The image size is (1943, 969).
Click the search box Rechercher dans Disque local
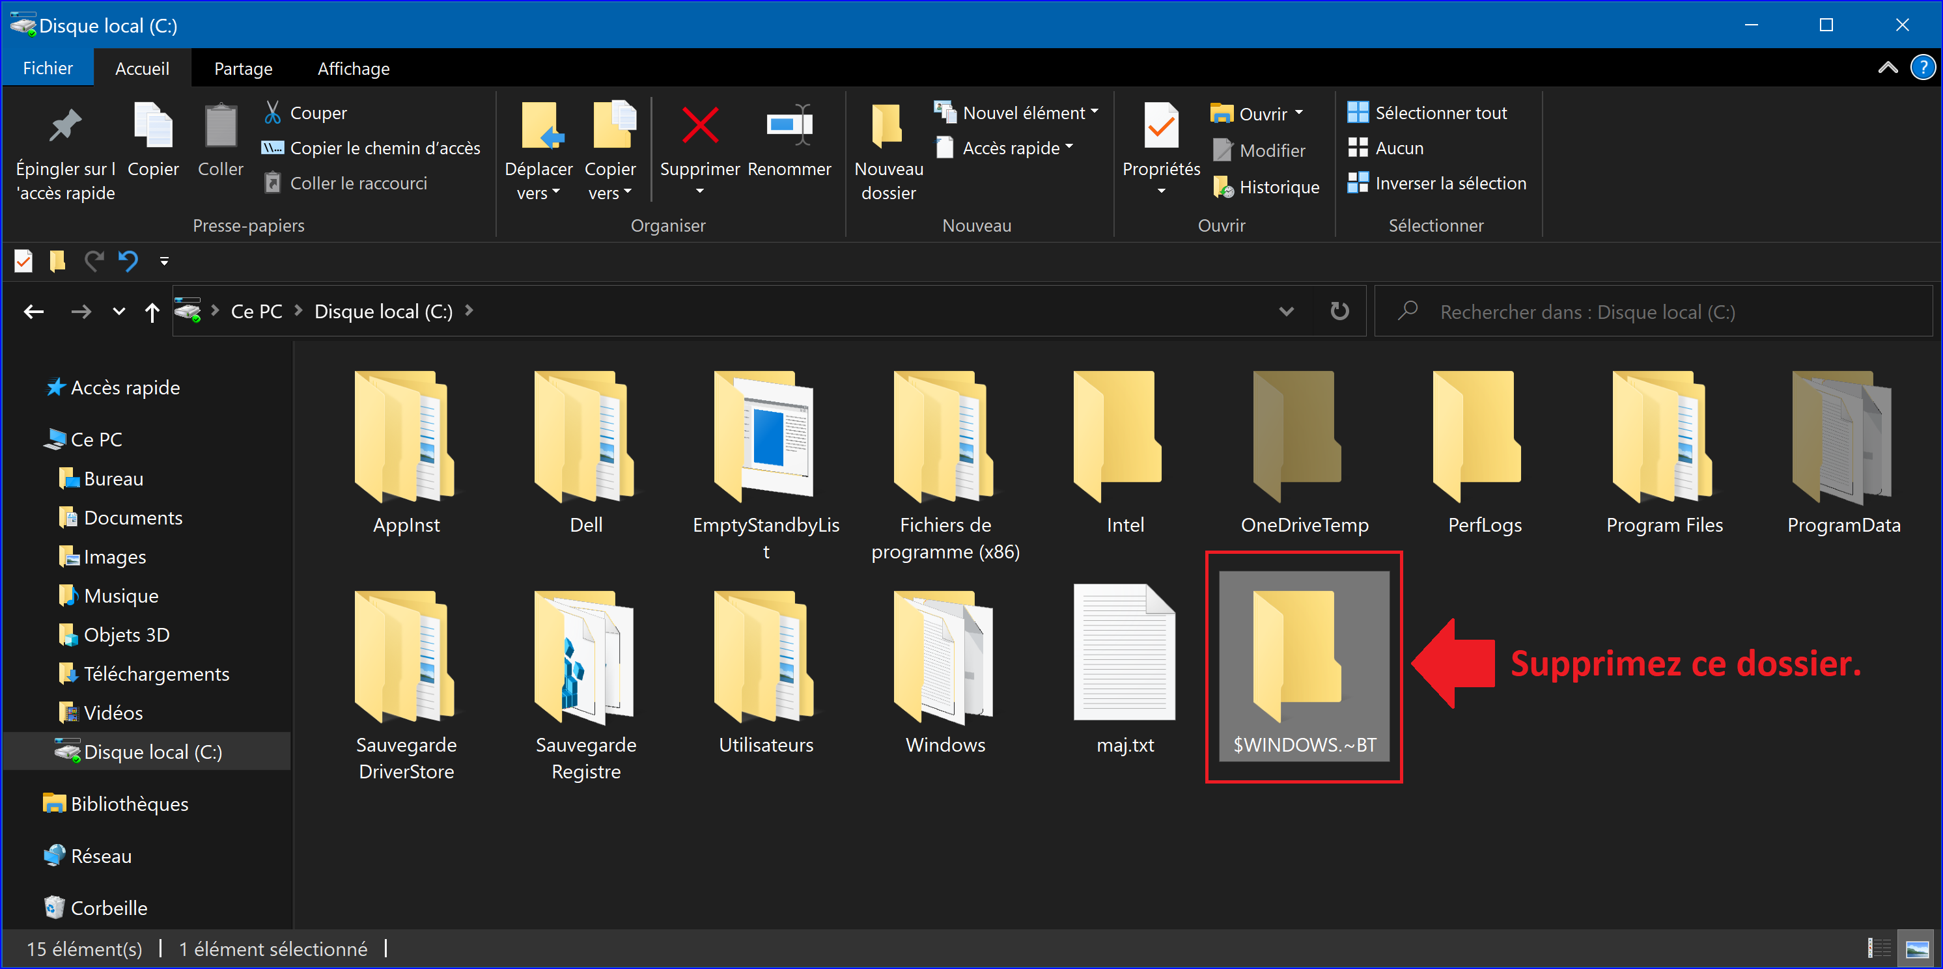(x=1652, y=312)
